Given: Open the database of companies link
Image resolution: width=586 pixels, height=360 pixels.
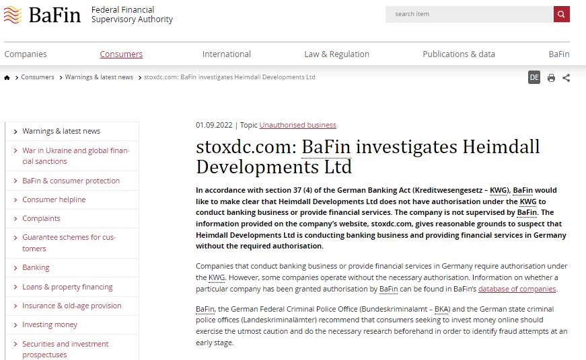Looking at the screenshot, I should coord(517,289).
